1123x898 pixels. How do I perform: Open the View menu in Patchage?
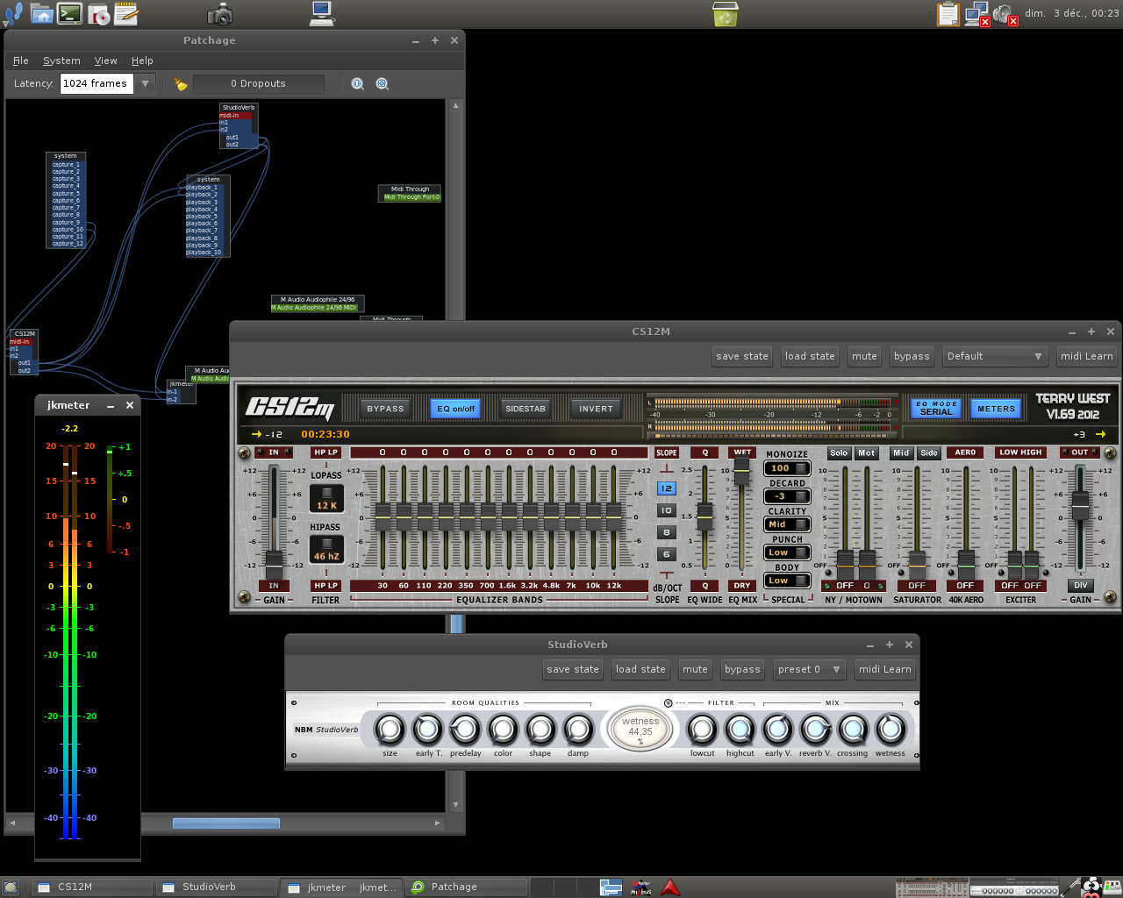(105, 61)
